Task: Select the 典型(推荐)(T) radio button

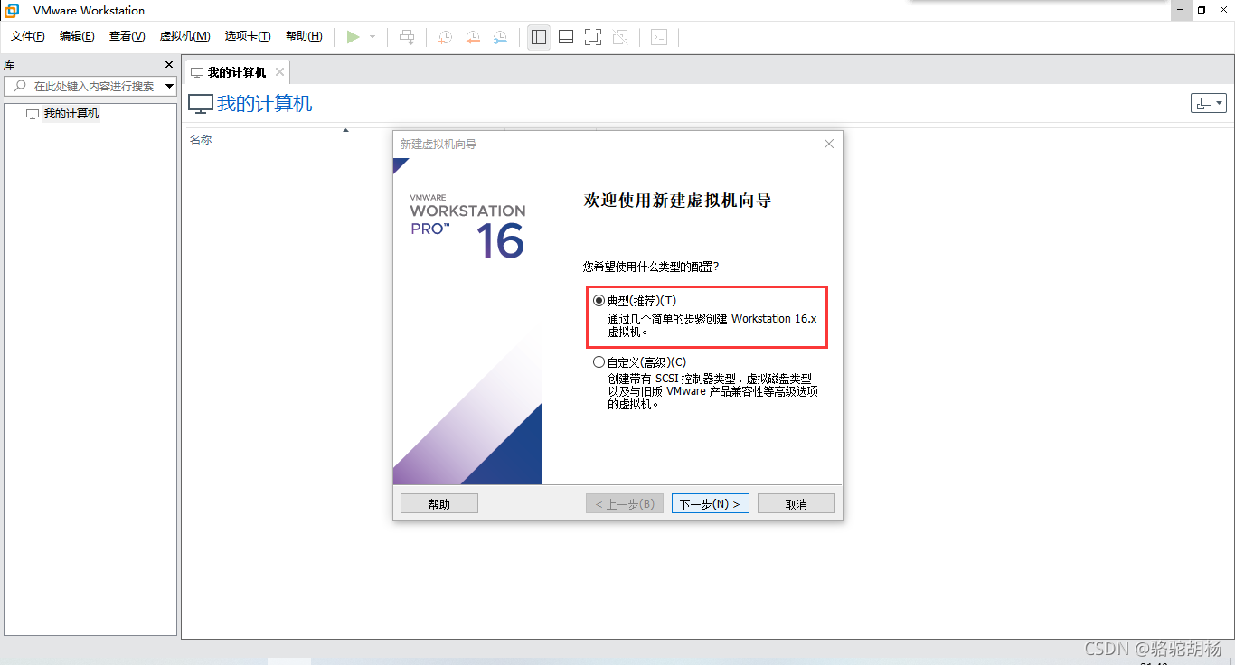Action: [x=599, y=301]
